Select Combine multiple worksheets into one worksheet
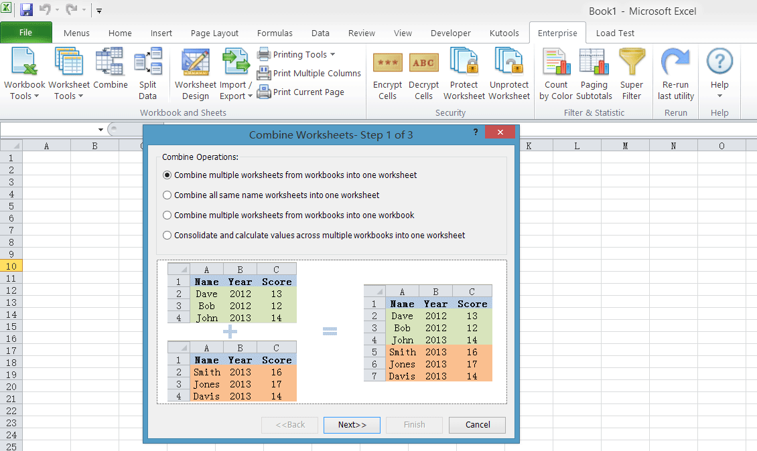The width and height of the screenshot is (757, 451). 167,175
